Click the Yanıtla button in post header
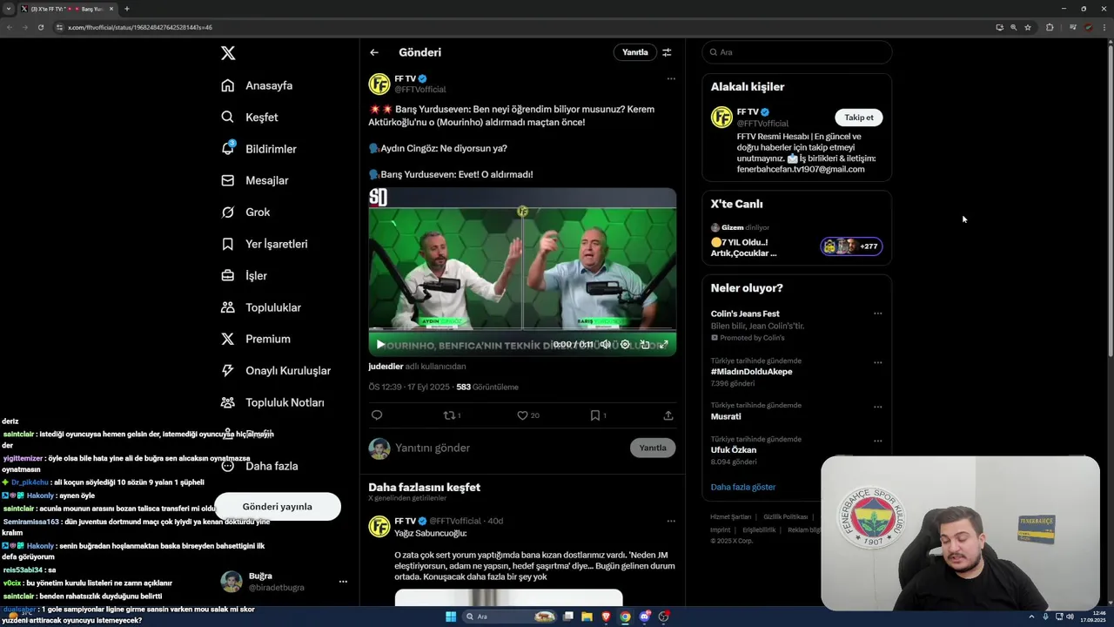1114x627 pixels. pos(635,52)
